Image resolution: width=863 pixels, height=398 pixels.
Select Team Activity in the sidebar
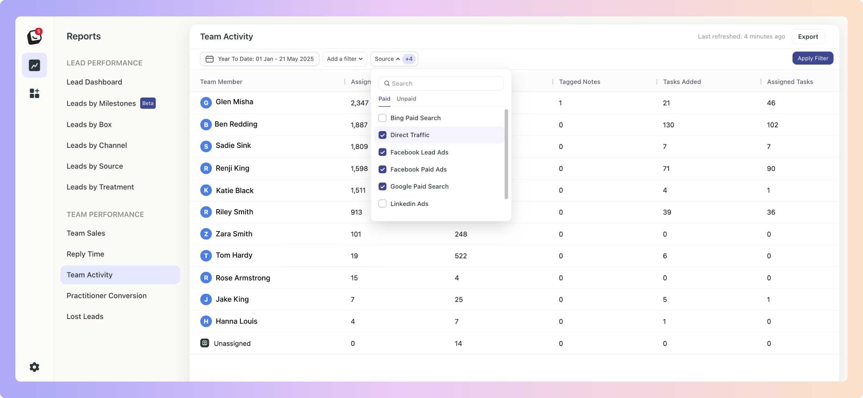click(120, 275)
